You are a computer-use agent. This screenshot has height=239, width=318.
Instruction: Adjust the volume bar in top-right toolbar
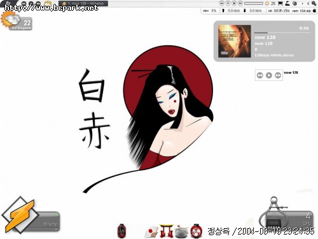(254, 3)
